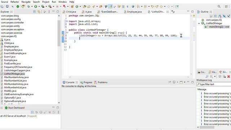Open the Back history dropdown arrow
231x130 pixels.
point(165,6)
